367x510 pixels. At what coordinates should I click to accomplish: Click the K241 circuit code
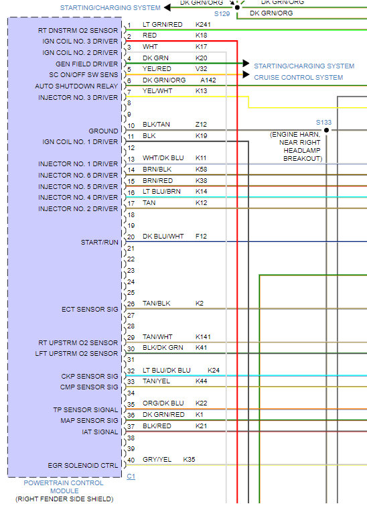tap(203, 24)
